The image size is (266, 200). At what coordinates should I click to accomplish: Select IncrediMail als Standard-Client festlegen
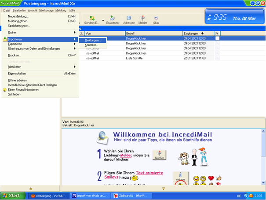(x=40, y=85)
